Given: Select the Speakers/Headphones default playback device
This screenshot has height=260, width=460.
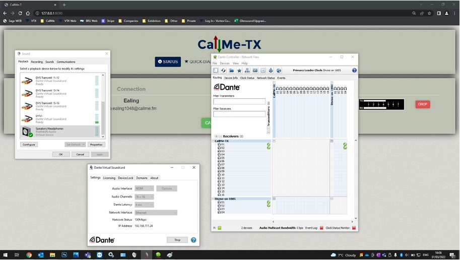Looking at the screenshot, I should coord(60,132).
